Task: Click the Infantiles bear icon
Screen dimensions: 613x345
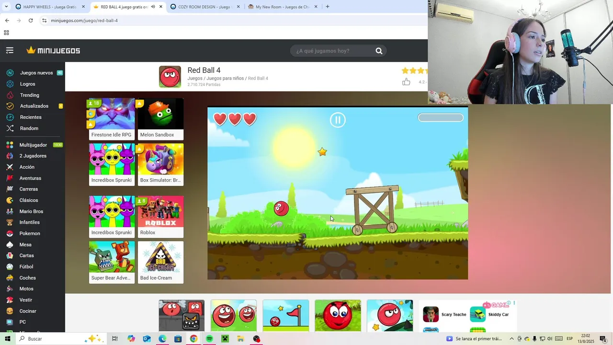Action: (10, 222)
